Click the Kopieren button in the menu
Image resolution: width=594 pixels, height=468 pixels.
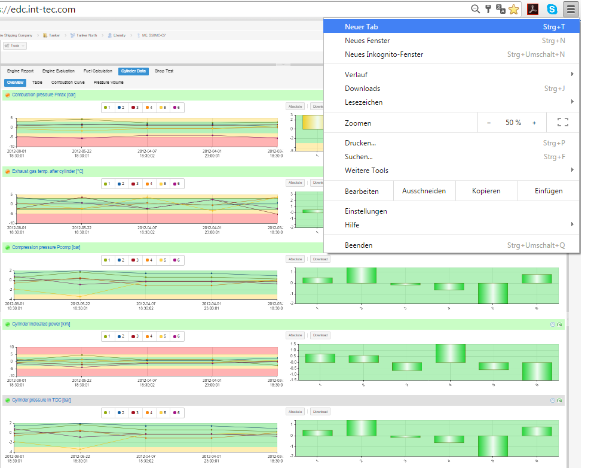tap(486, 191)
